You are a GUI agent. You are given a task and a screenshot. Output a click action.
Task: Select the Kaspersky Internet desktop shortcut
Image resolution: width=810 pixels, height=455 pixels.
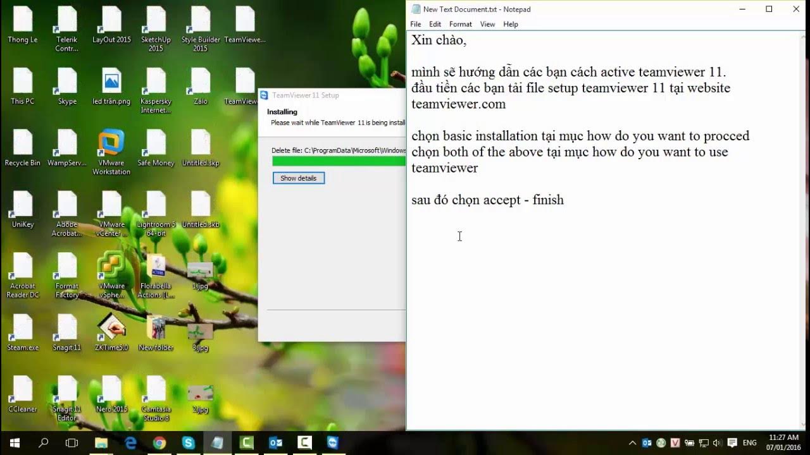[156, 91]
